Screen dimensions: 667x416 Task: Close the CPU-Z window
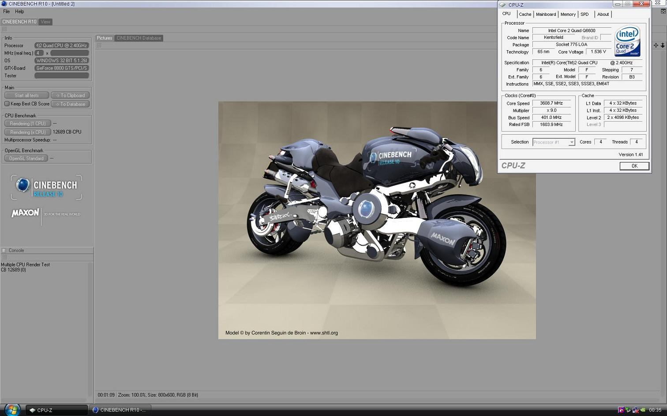641,4
